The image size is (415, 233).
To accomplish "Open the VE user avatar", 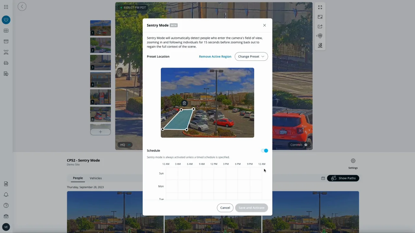I will [x=6, y=227].
